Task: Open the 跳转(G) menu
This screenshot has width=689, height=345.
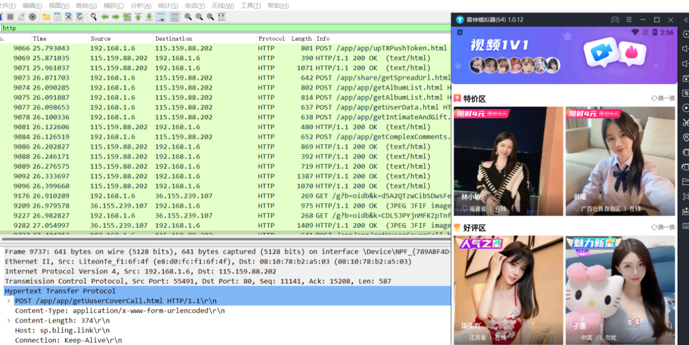Action: tap(86, 5)
